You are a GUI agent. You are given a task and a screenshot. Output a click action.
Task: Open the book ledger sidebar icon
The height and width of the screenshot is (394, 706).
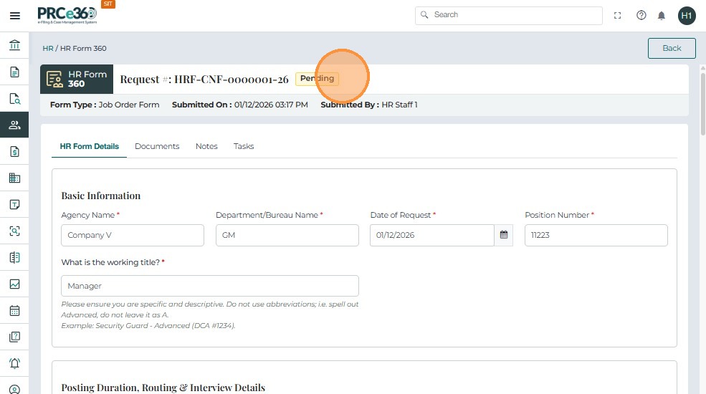[x=14, y=258]
